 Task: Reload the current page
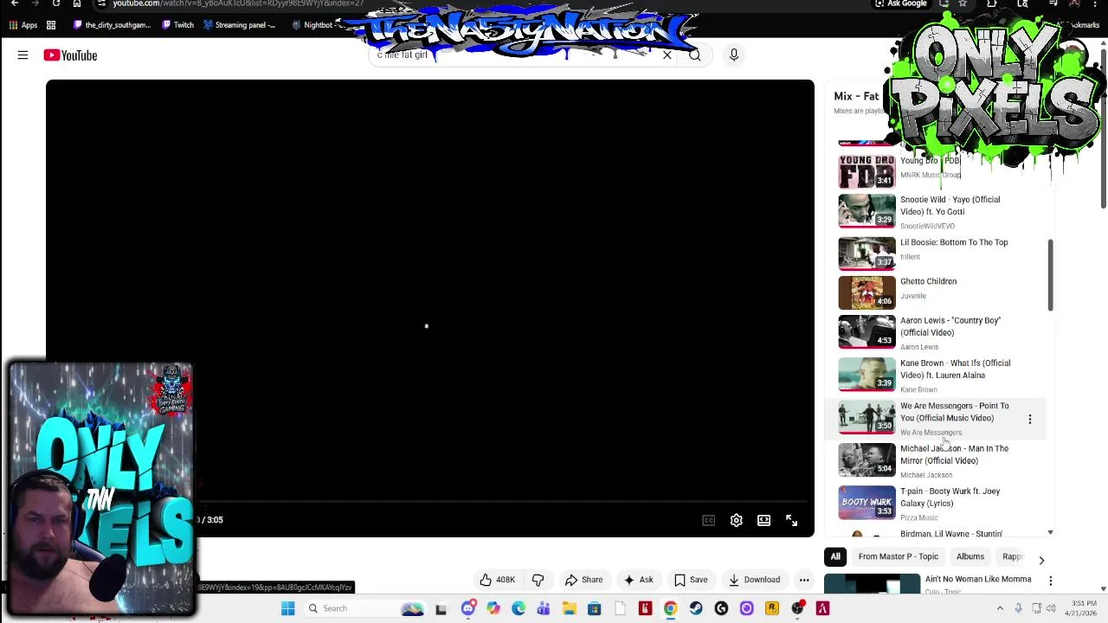(55, 3)
